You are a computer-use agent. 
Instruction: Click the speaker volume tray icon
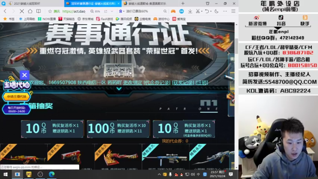pyautogui.click(x=193, y=174)
